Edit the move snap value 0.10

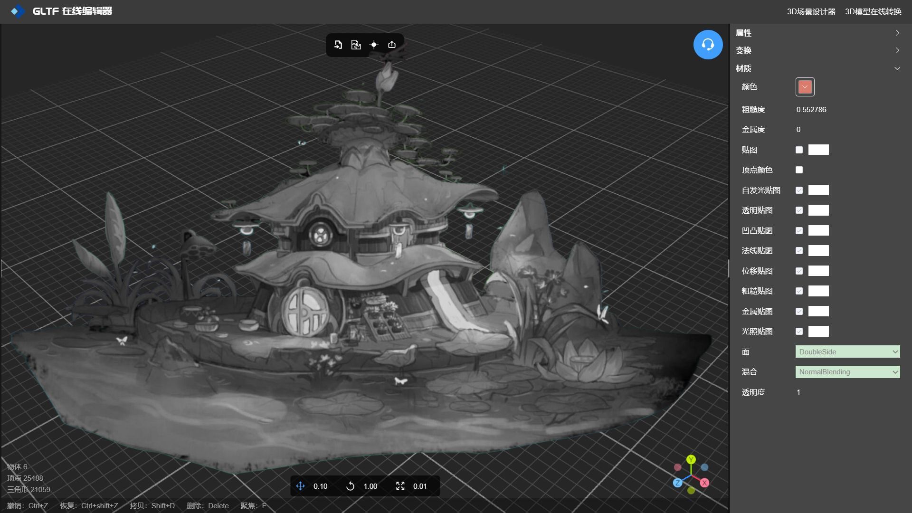(x=321, y=486)
